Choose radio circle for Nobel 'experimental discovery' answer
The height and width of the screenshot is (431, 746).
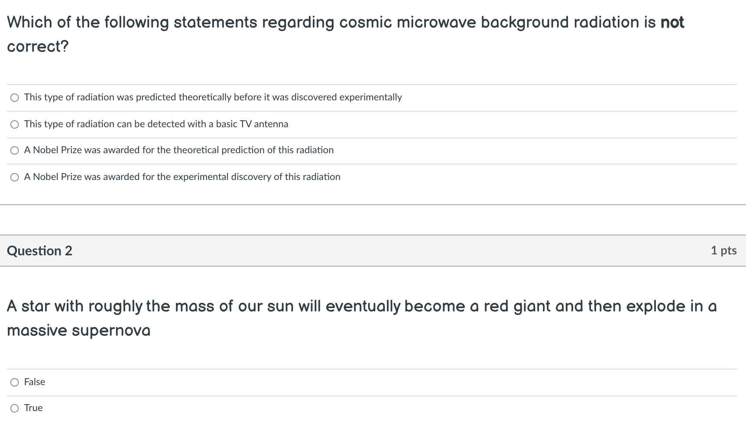[15, 177]
